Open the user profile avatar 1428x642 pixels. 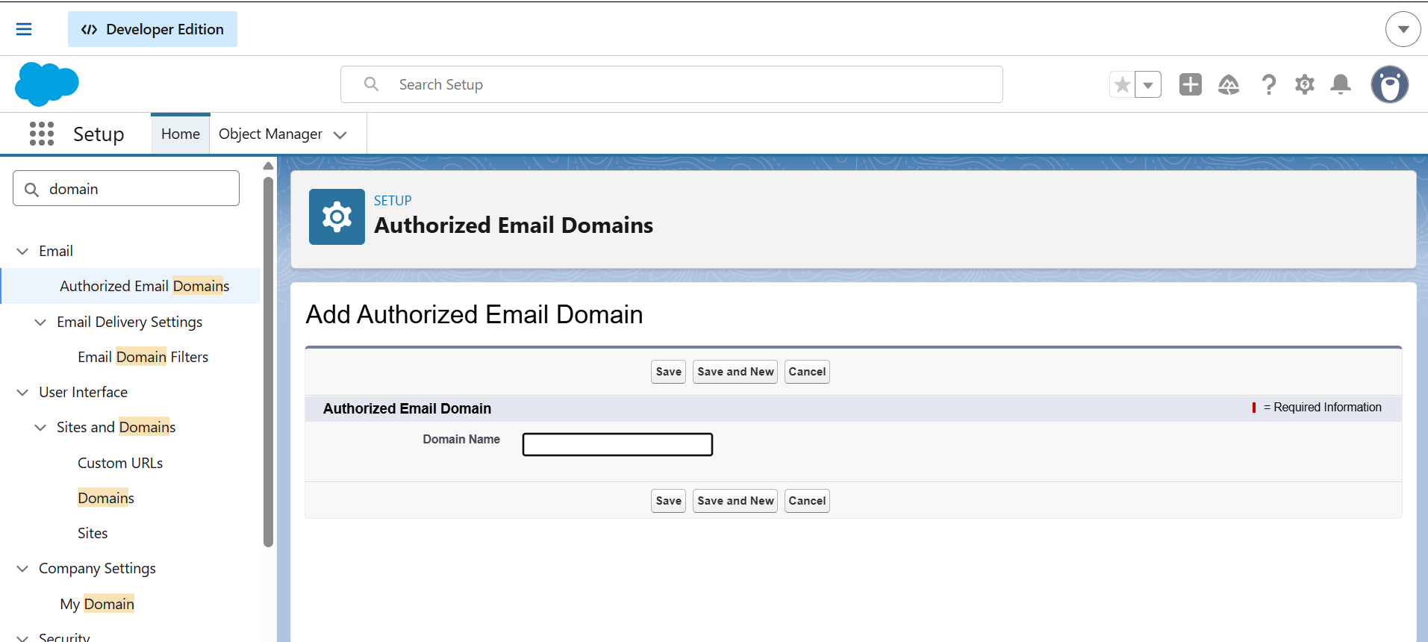click(x=1389, y=84)
